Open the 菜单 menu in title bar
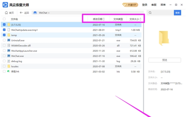This screenshot has width=186, height=117. coord(163,5)
